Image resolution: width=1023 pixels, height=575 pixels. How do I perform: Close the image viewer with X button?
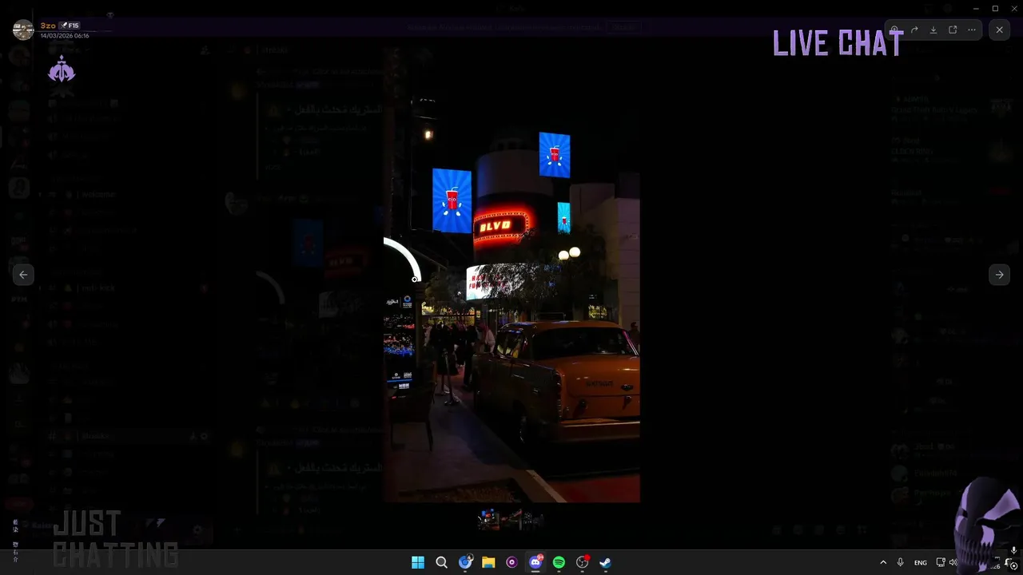click(x=999, y=30)
